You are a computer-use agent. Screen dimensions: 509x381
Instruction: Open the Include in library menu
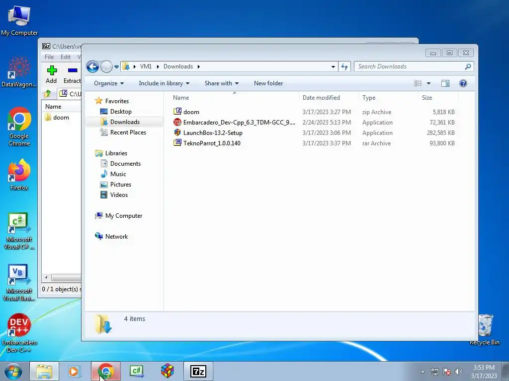click(164, 83)
